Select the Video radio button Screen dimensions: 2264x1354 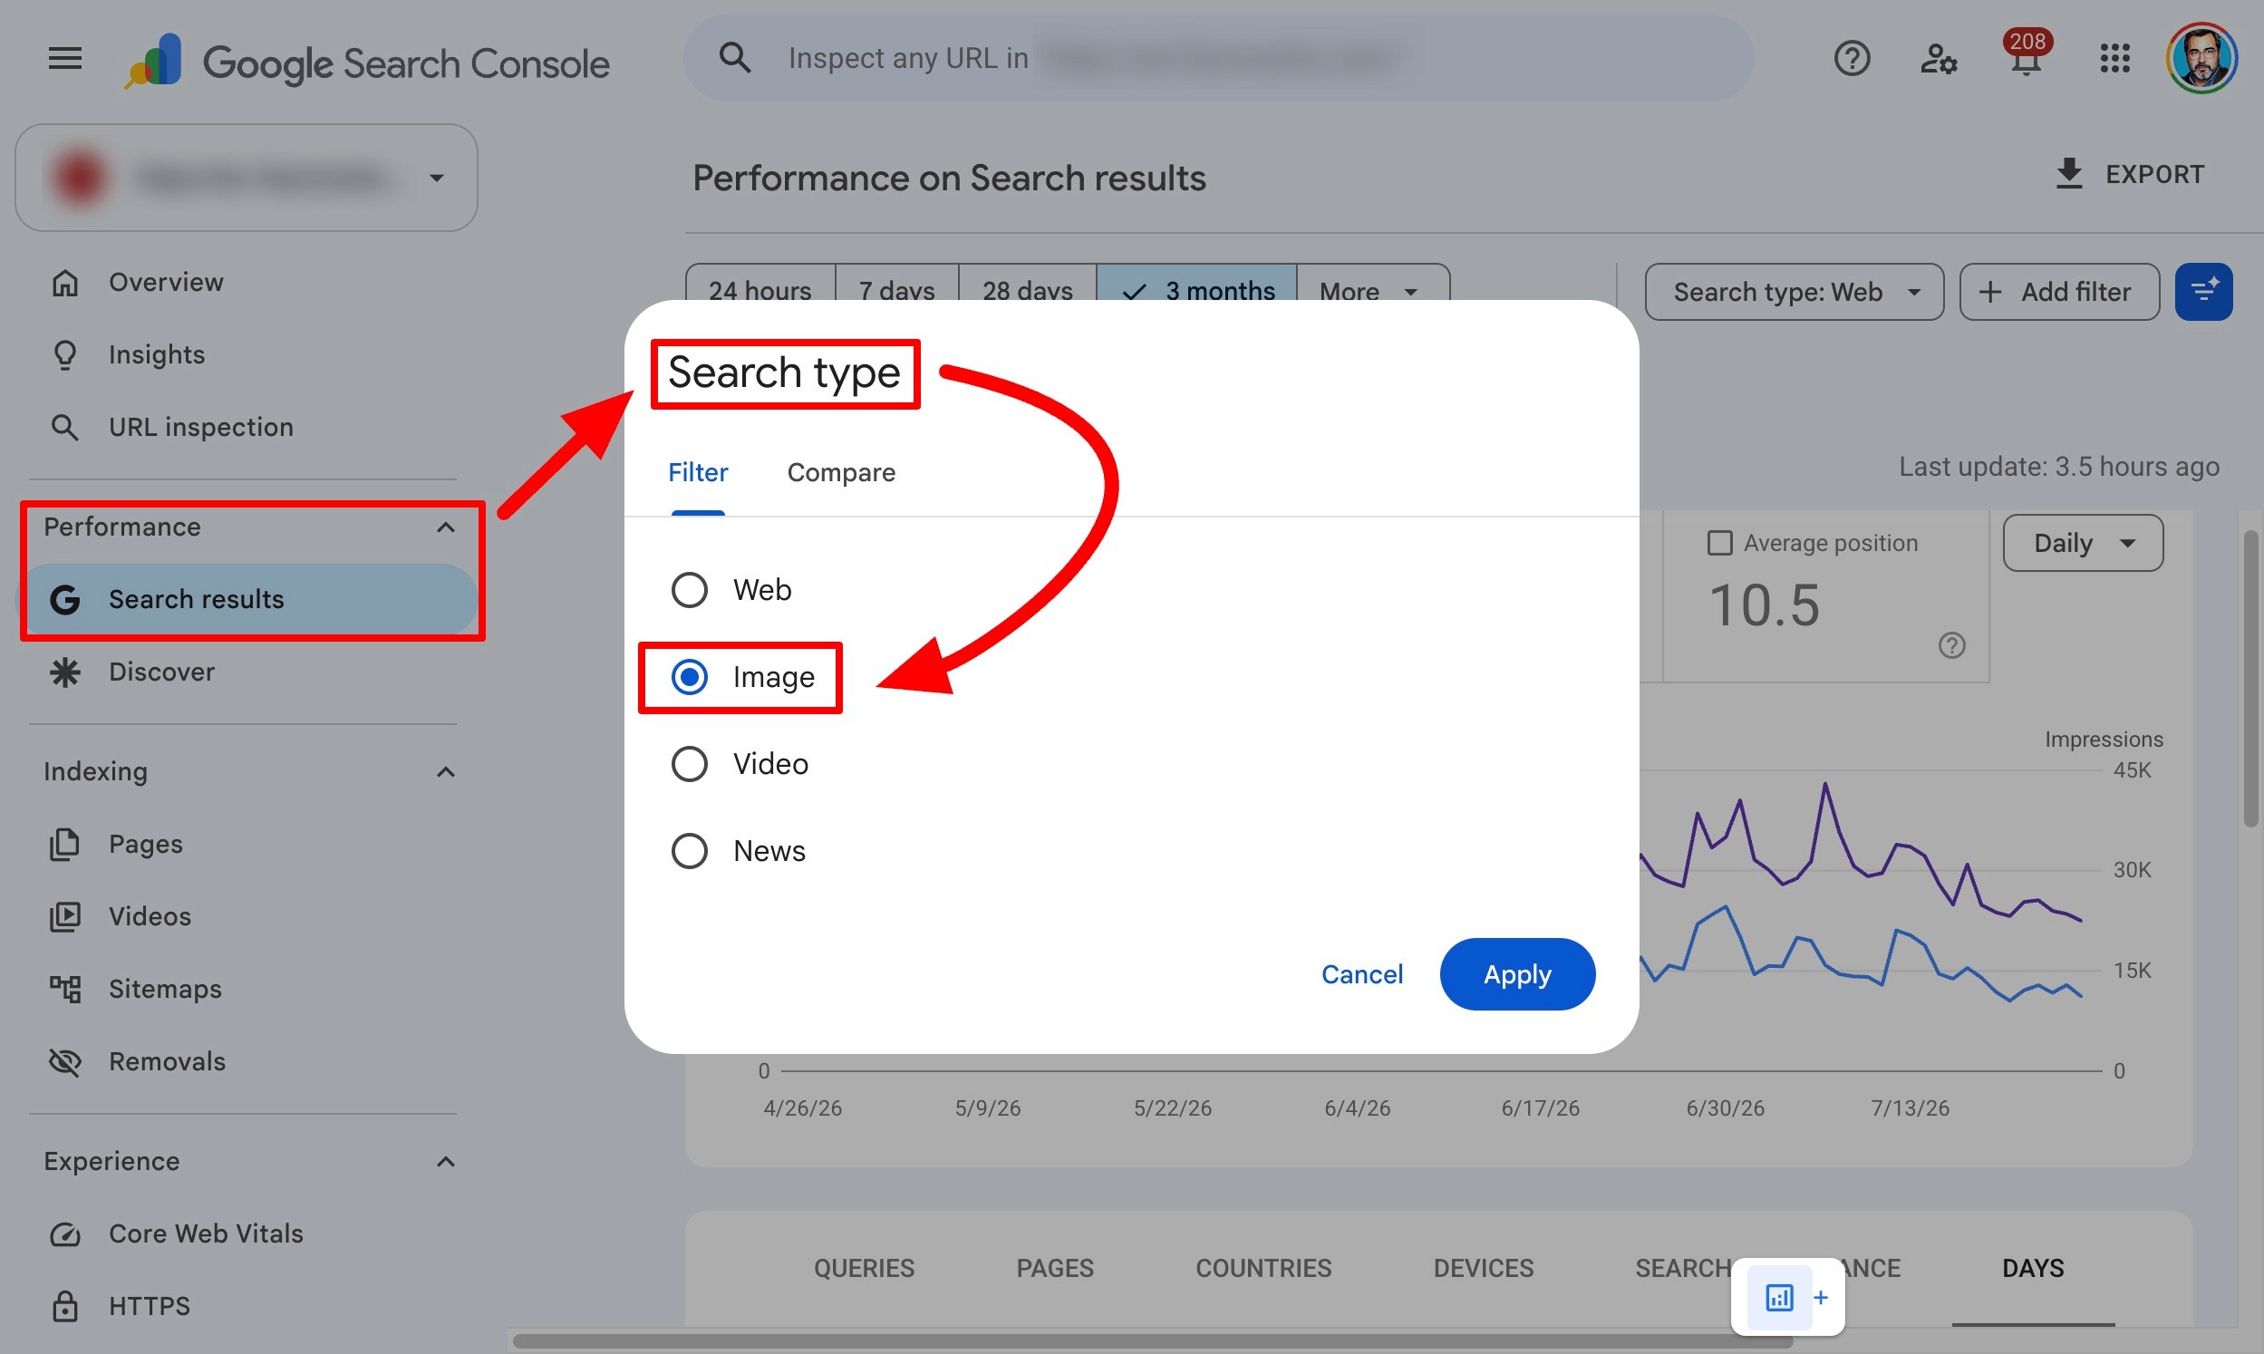(x=690, y=765)
